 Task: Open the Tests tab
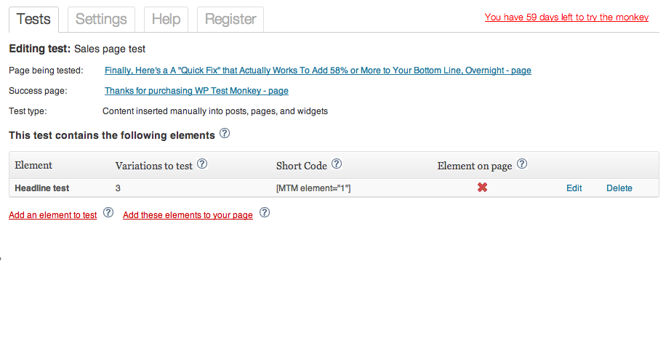tap(33, 19)
